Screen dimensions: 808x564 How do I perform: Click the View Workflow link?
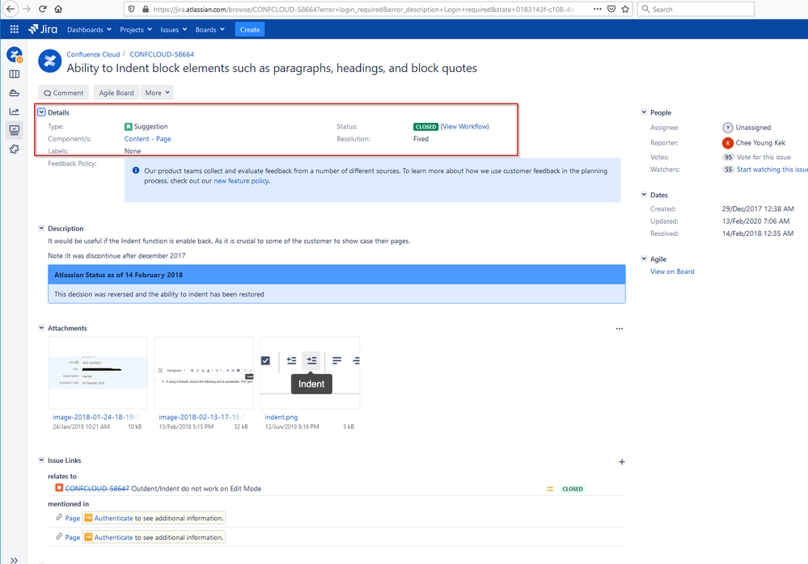click(465, 127)
